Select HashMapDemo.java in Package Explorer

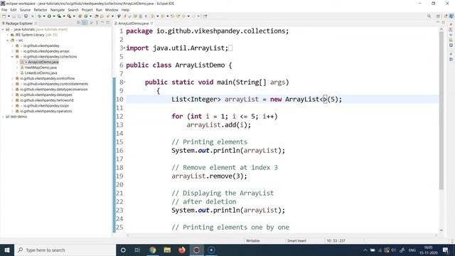41,68
